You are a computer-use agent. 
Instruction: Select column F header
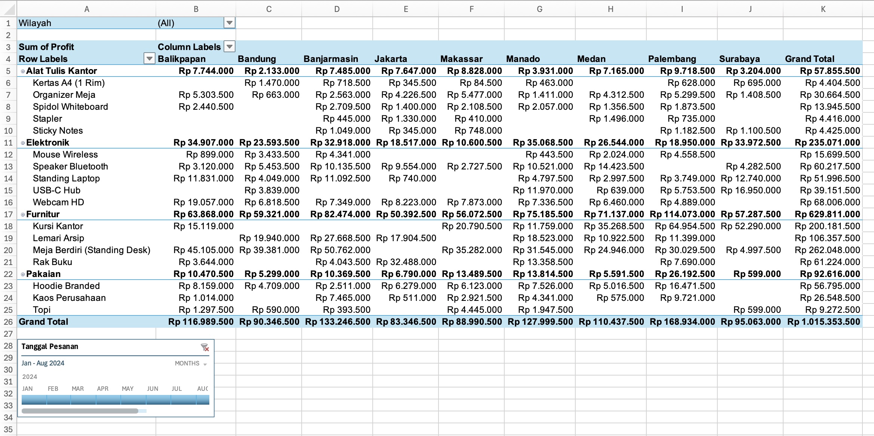[471, 9]
